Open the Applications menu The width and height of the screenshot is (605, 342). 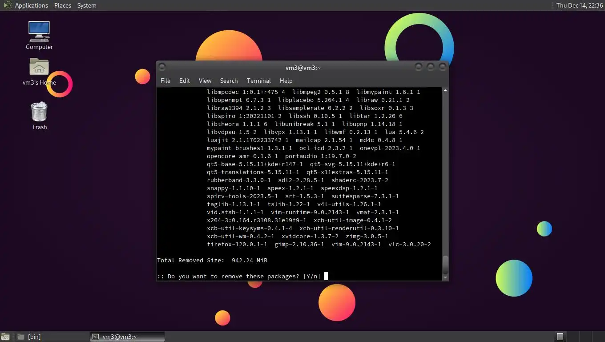tap(31, 5)
